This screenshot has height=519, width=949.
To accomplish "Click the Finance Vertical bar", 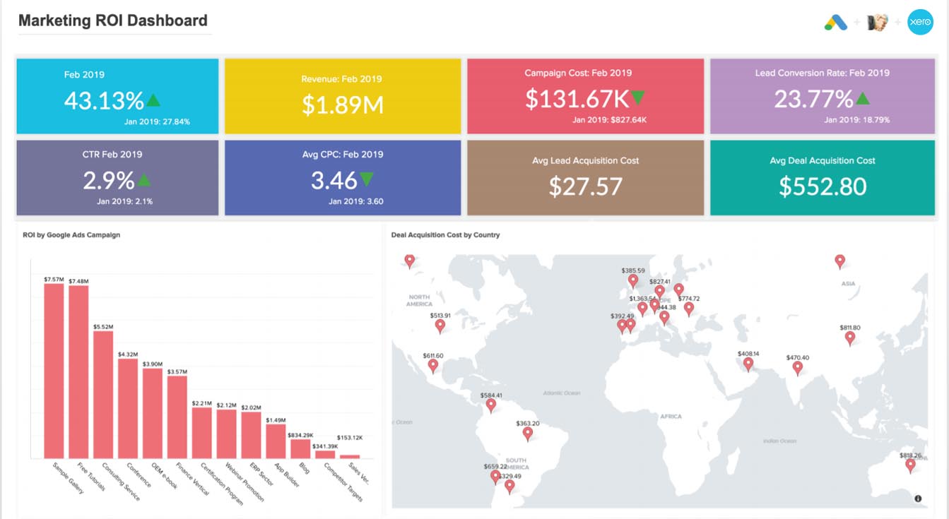I will 177,417.
